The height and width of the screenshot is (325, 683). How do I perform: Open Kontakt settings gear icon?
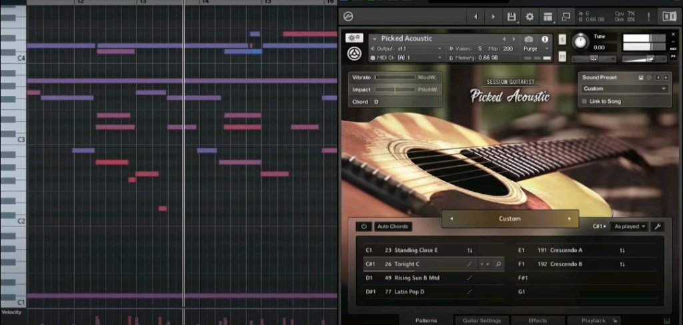tap(530, 17)
